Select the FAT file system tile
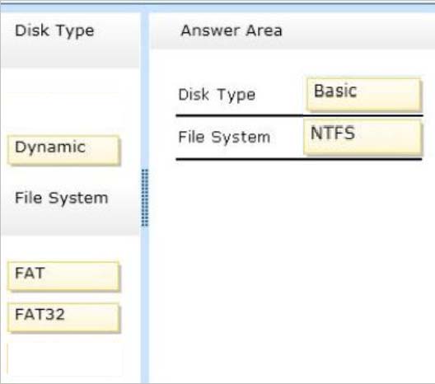The image size is (435, 384). point(63,276)
